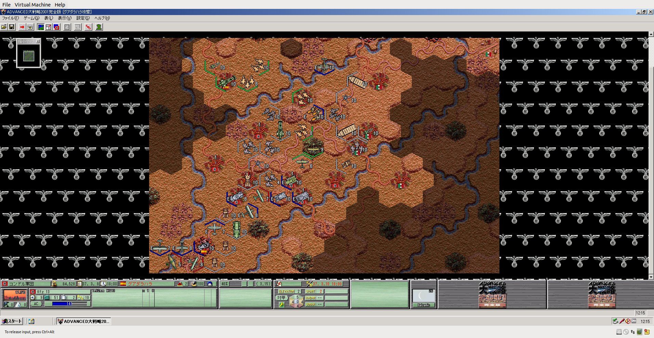Screen dimensions: 654x338
Task: Click the SONAR label
Action: coord(311,304)
